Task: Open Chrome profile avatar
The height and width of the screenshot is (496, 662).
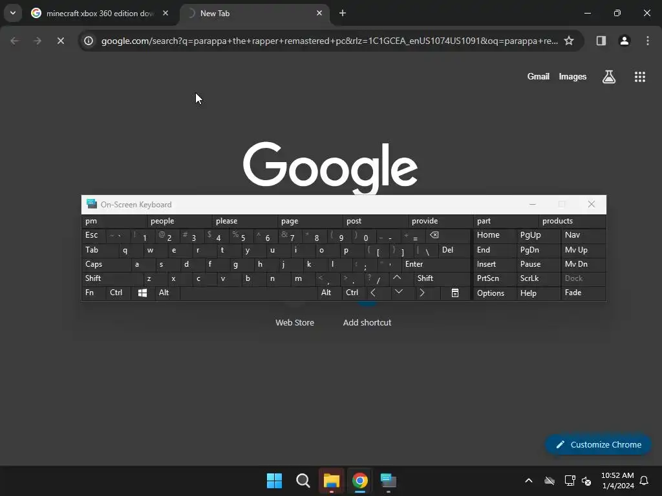Action: [x=624, y=41]
